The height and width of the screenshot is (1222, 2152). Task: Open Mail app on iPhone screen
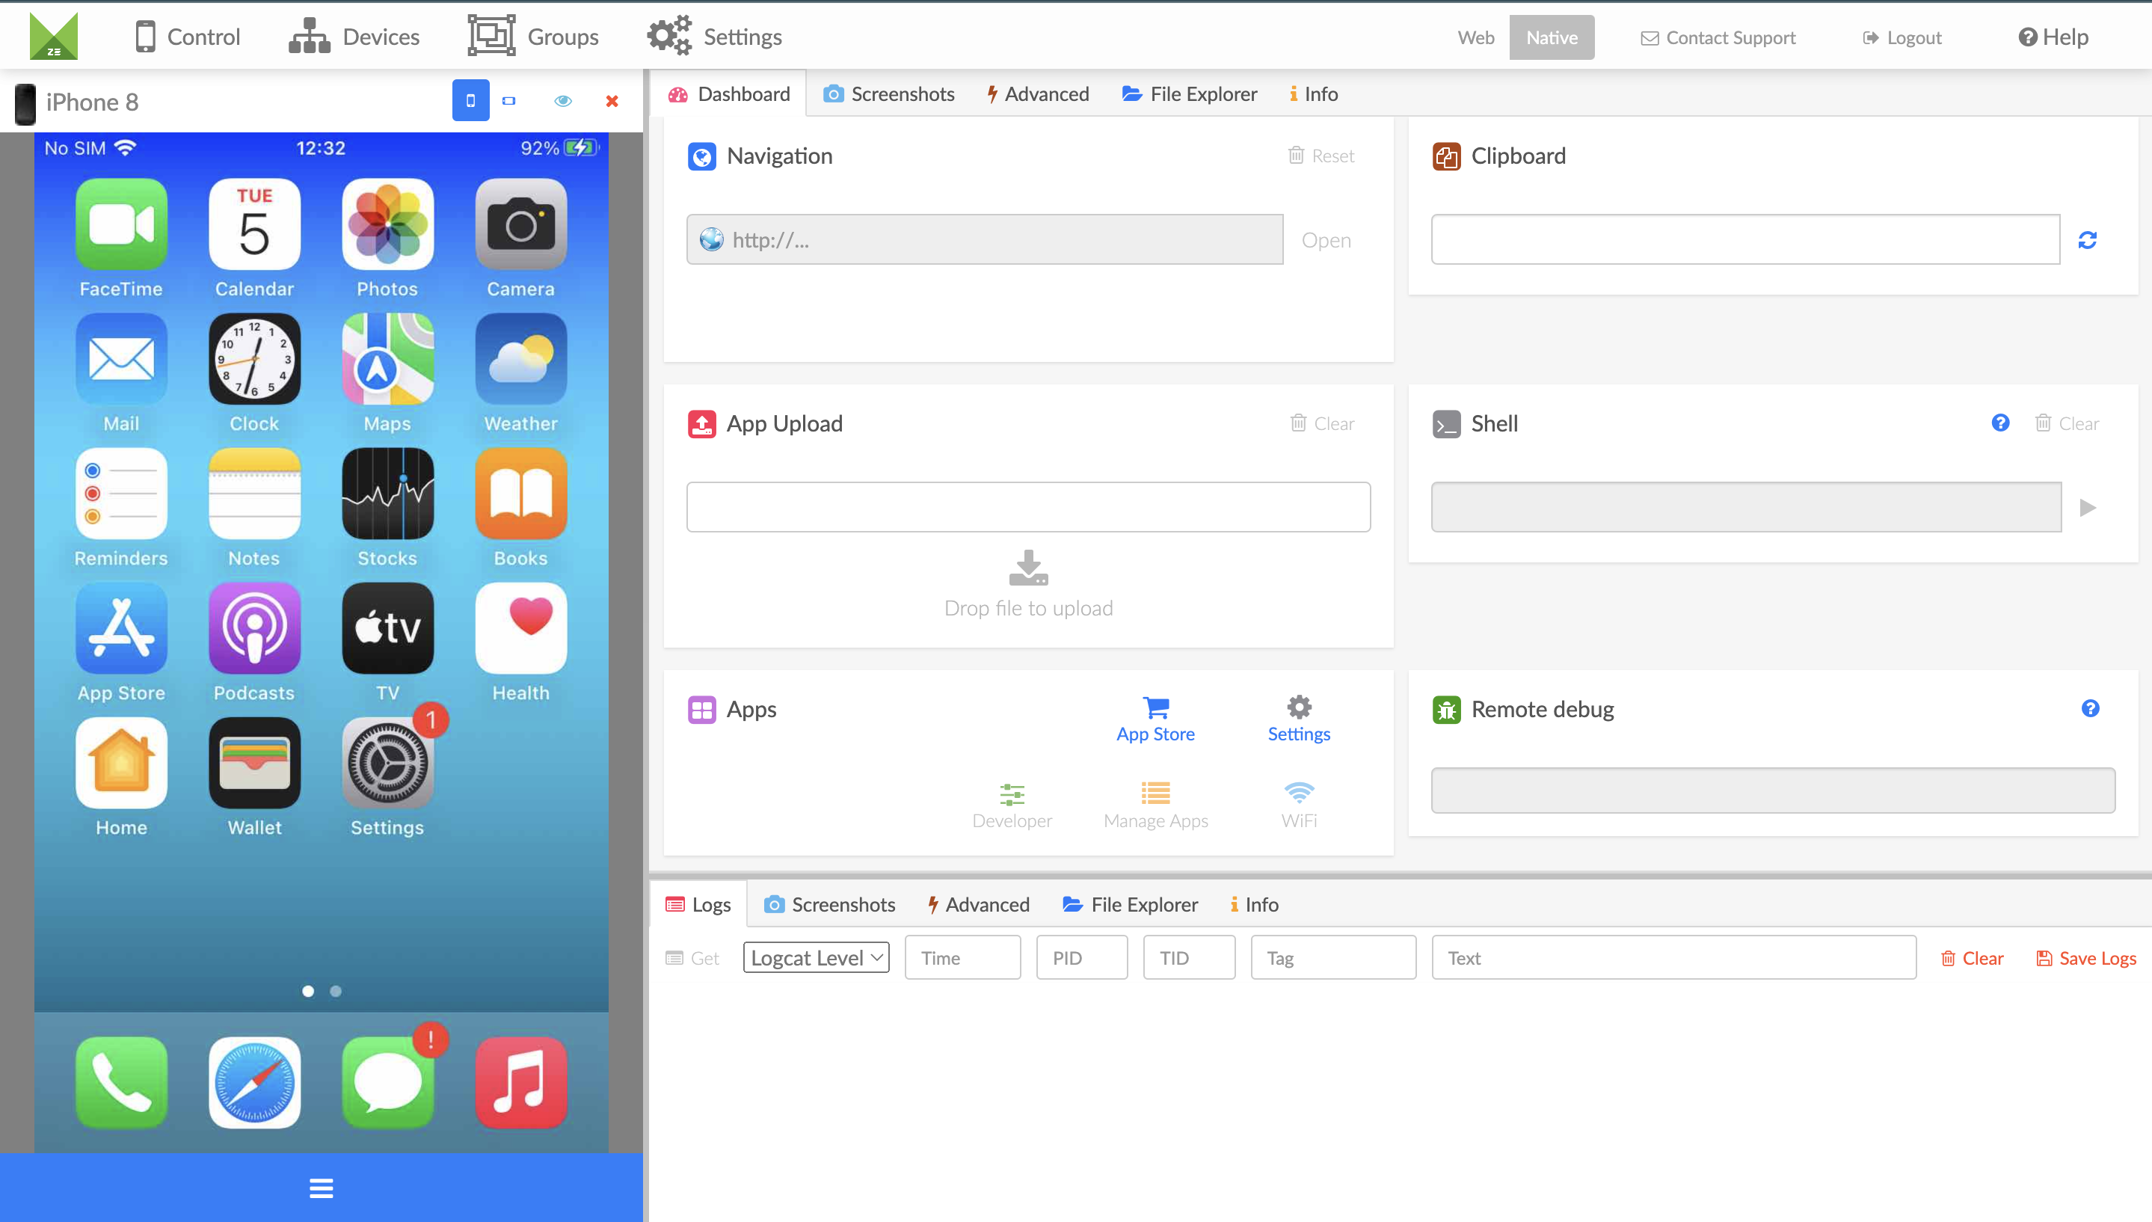[x=121, y=359]
